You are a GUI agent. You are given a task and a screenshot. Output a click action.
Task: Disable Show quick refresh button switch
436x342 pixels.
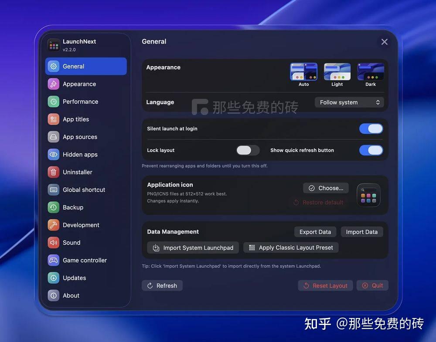click(371, 150)
